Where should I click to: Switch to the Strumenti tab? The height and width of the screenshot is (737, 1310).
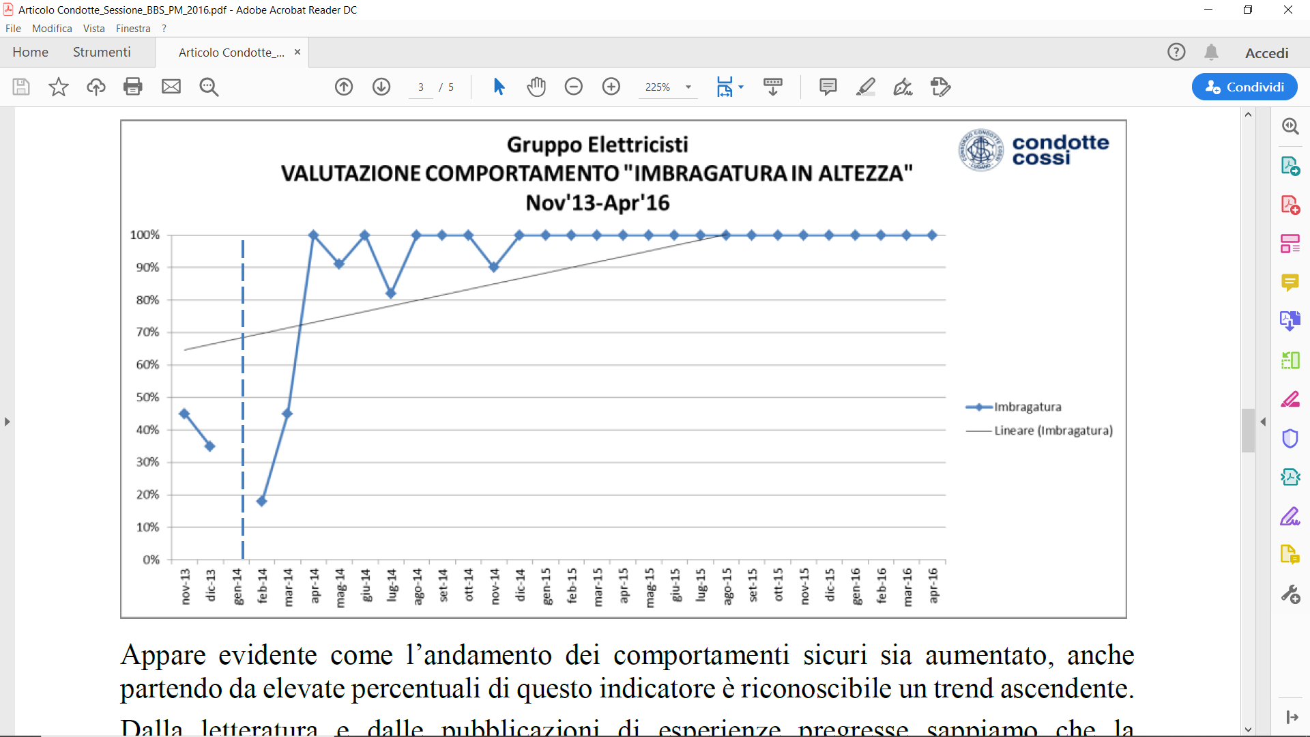[102, 52]
